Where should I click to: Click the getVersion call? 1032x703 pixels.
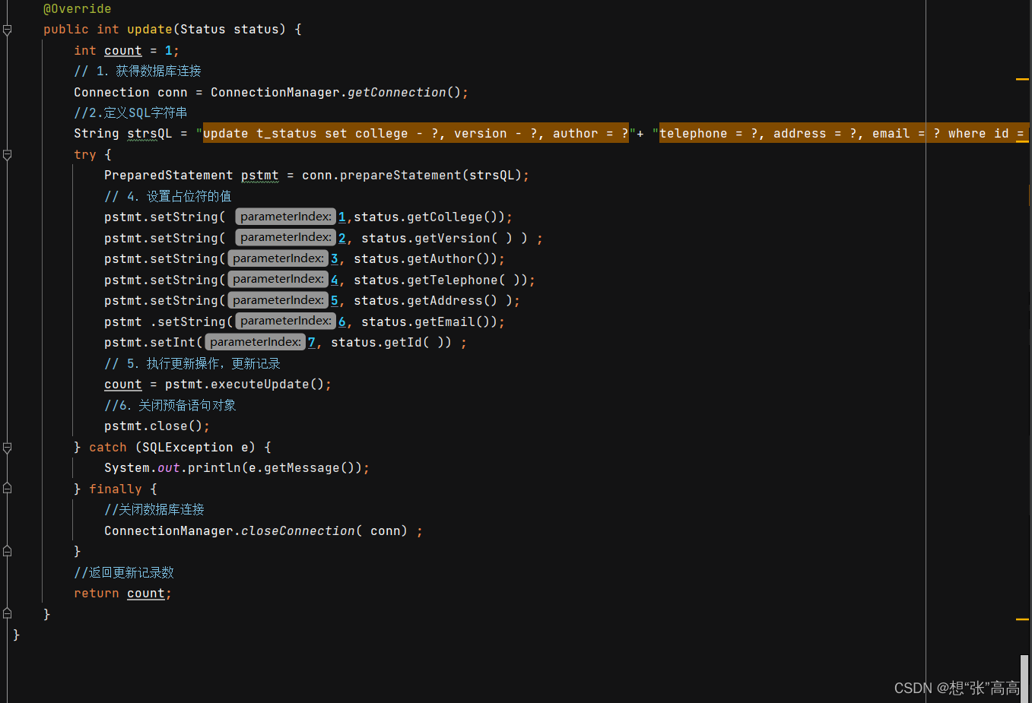(452, 239)
